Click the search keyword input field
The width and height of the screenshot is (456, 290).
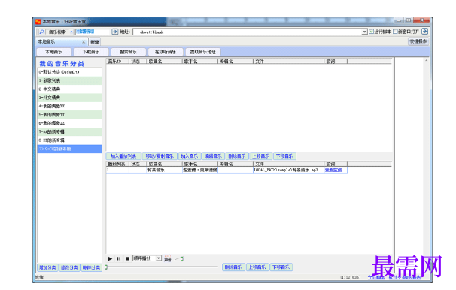(x=93, y=32)
